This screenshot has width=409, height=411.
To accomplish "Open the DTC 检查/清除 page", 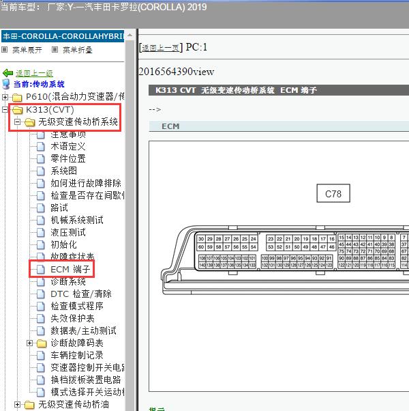I will (81, 294).
